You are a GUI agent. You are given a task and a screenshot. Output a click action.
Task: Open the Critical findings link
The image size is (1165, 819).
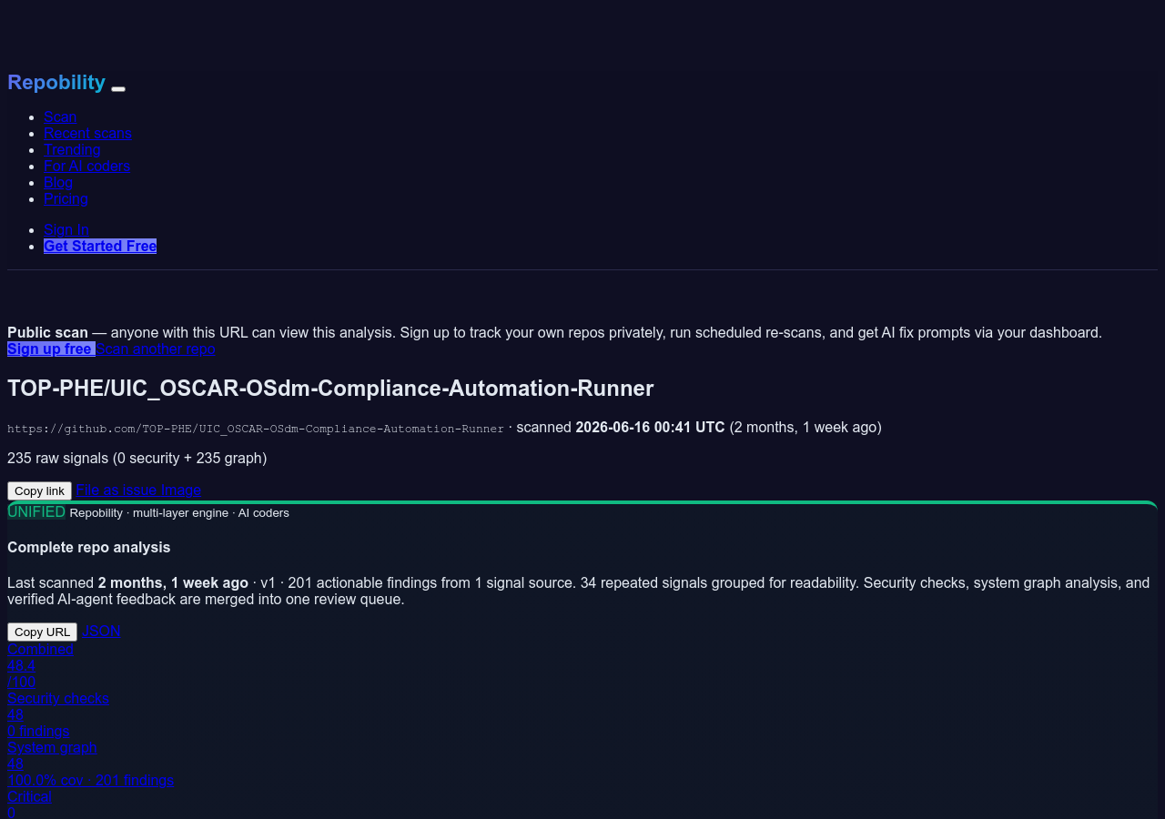coord(29,796)
